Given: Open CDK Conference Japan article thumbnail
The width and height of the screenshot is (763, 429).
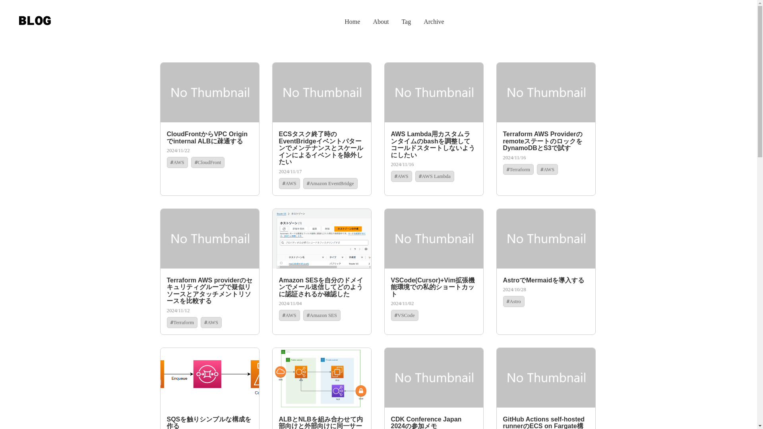Looking at the screenshot, I should 434,378.
